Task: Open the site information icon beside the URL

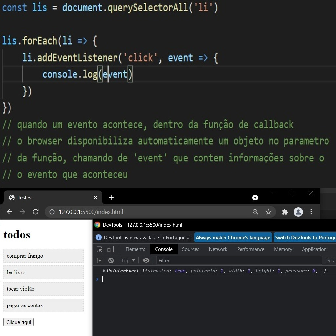Action: tap(52, 212)
